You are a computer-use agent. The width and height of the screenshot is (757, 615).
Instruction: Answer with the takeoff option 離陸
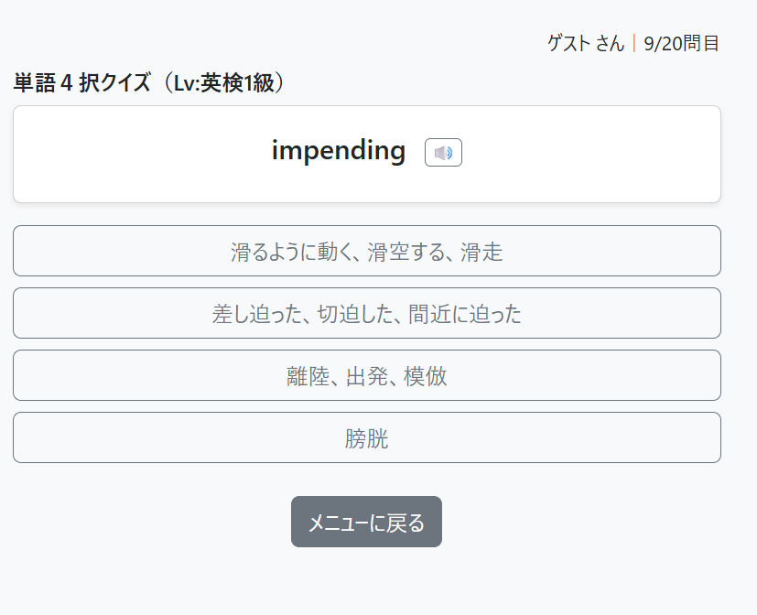(x=367, y=375)
